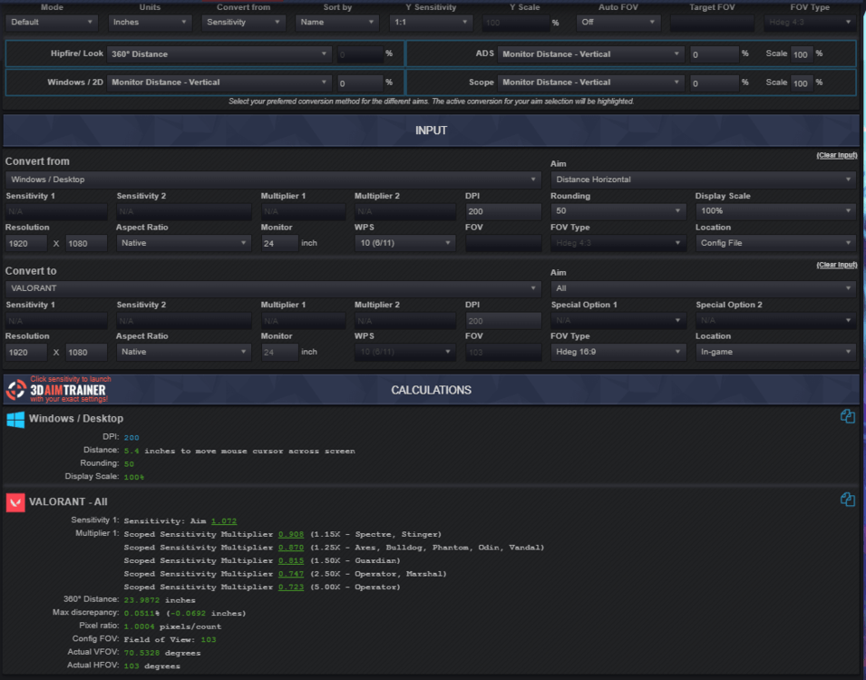Click the CALCULATIONS section header

(431, 390)
